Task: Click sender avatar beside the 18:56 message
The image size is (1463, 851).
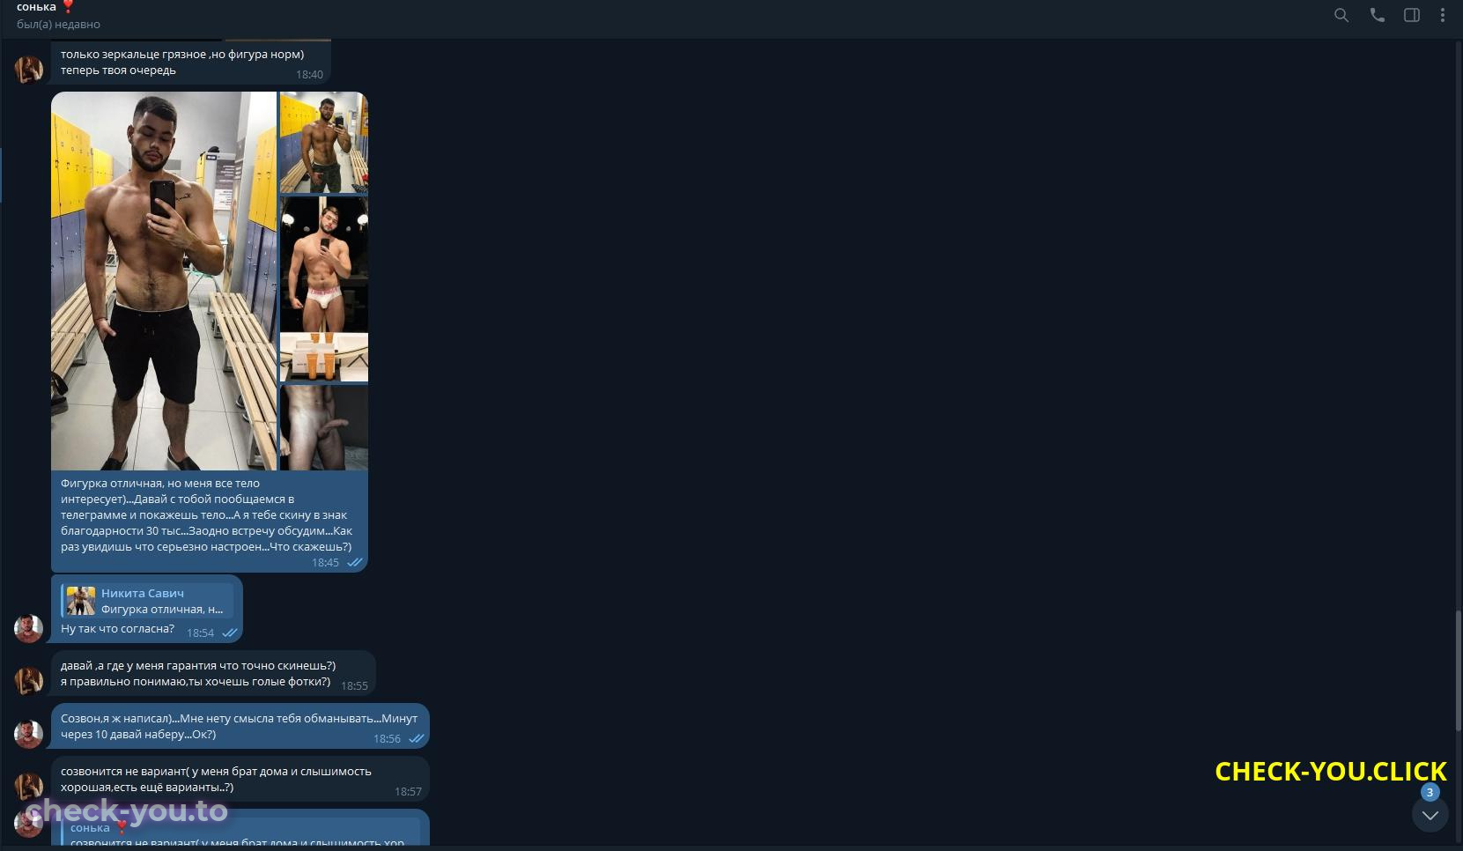Action: pos(28,733)
